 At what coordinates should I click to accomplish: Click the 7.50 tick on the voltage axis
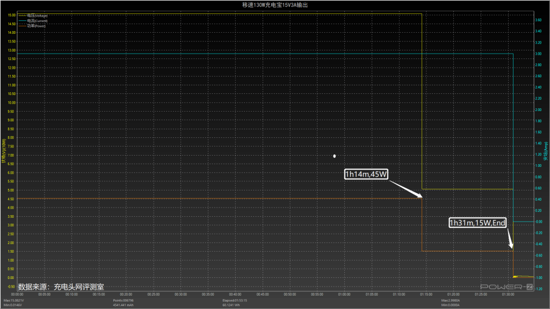(12, 146)
